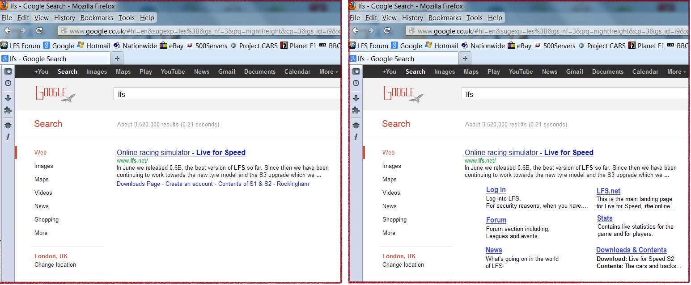Screen dimensions: 691x285
Task: Open the LFS.net sitelink in right window
Action: 608,191
